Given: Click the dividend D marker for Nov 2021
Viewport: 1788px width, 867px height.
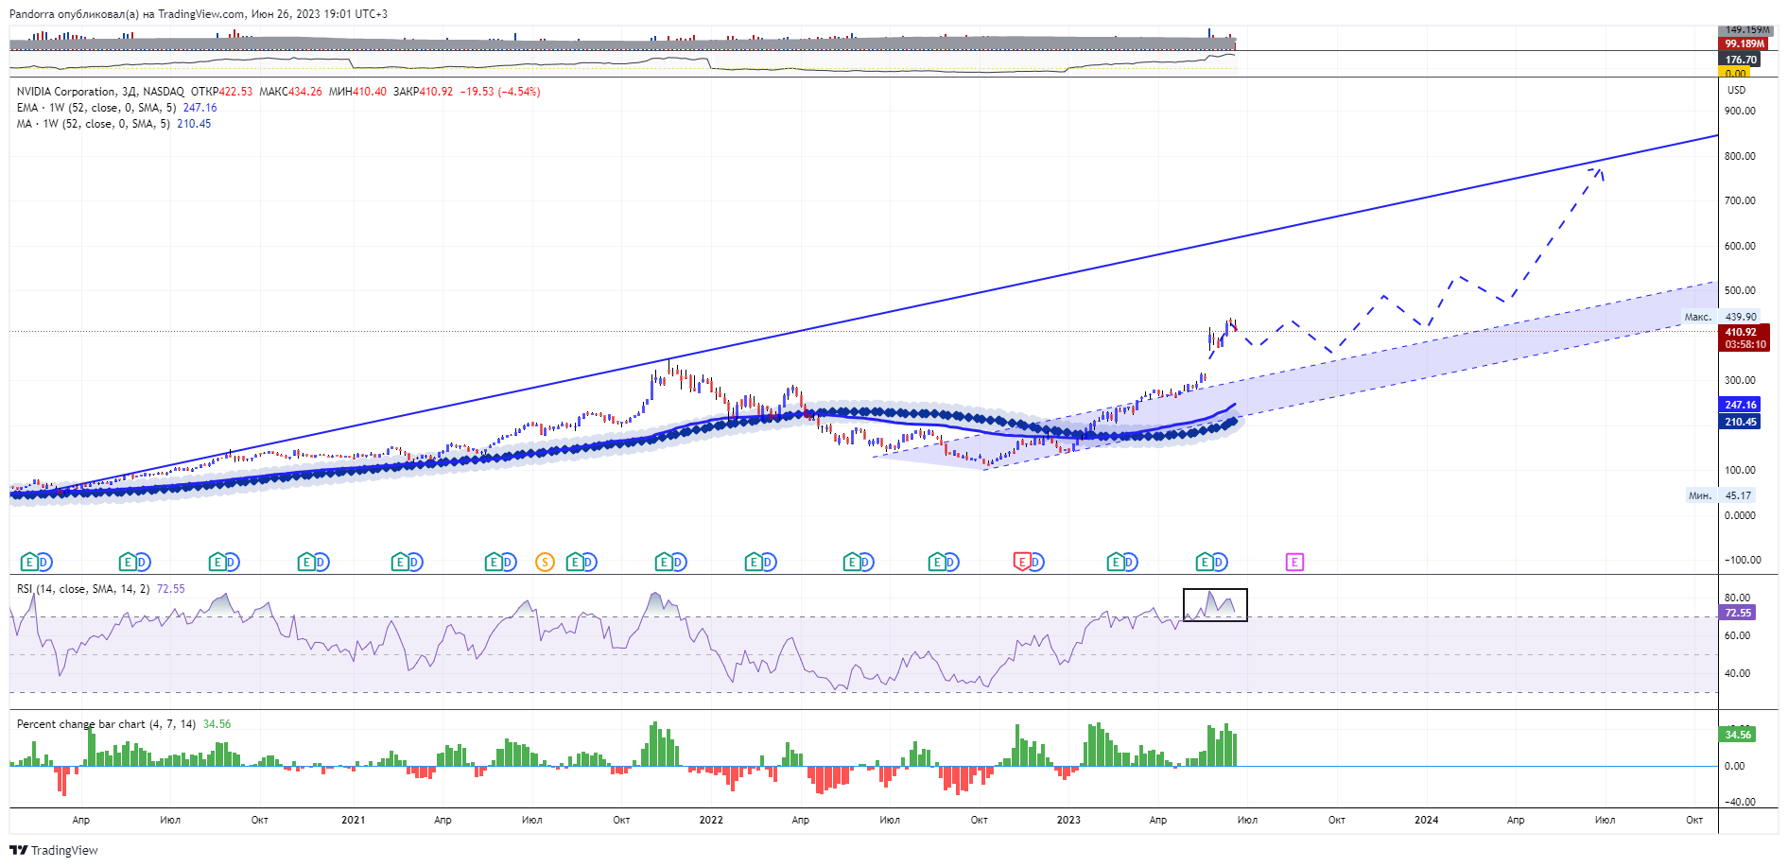Looking at the screenshot, I should [679, 563].
